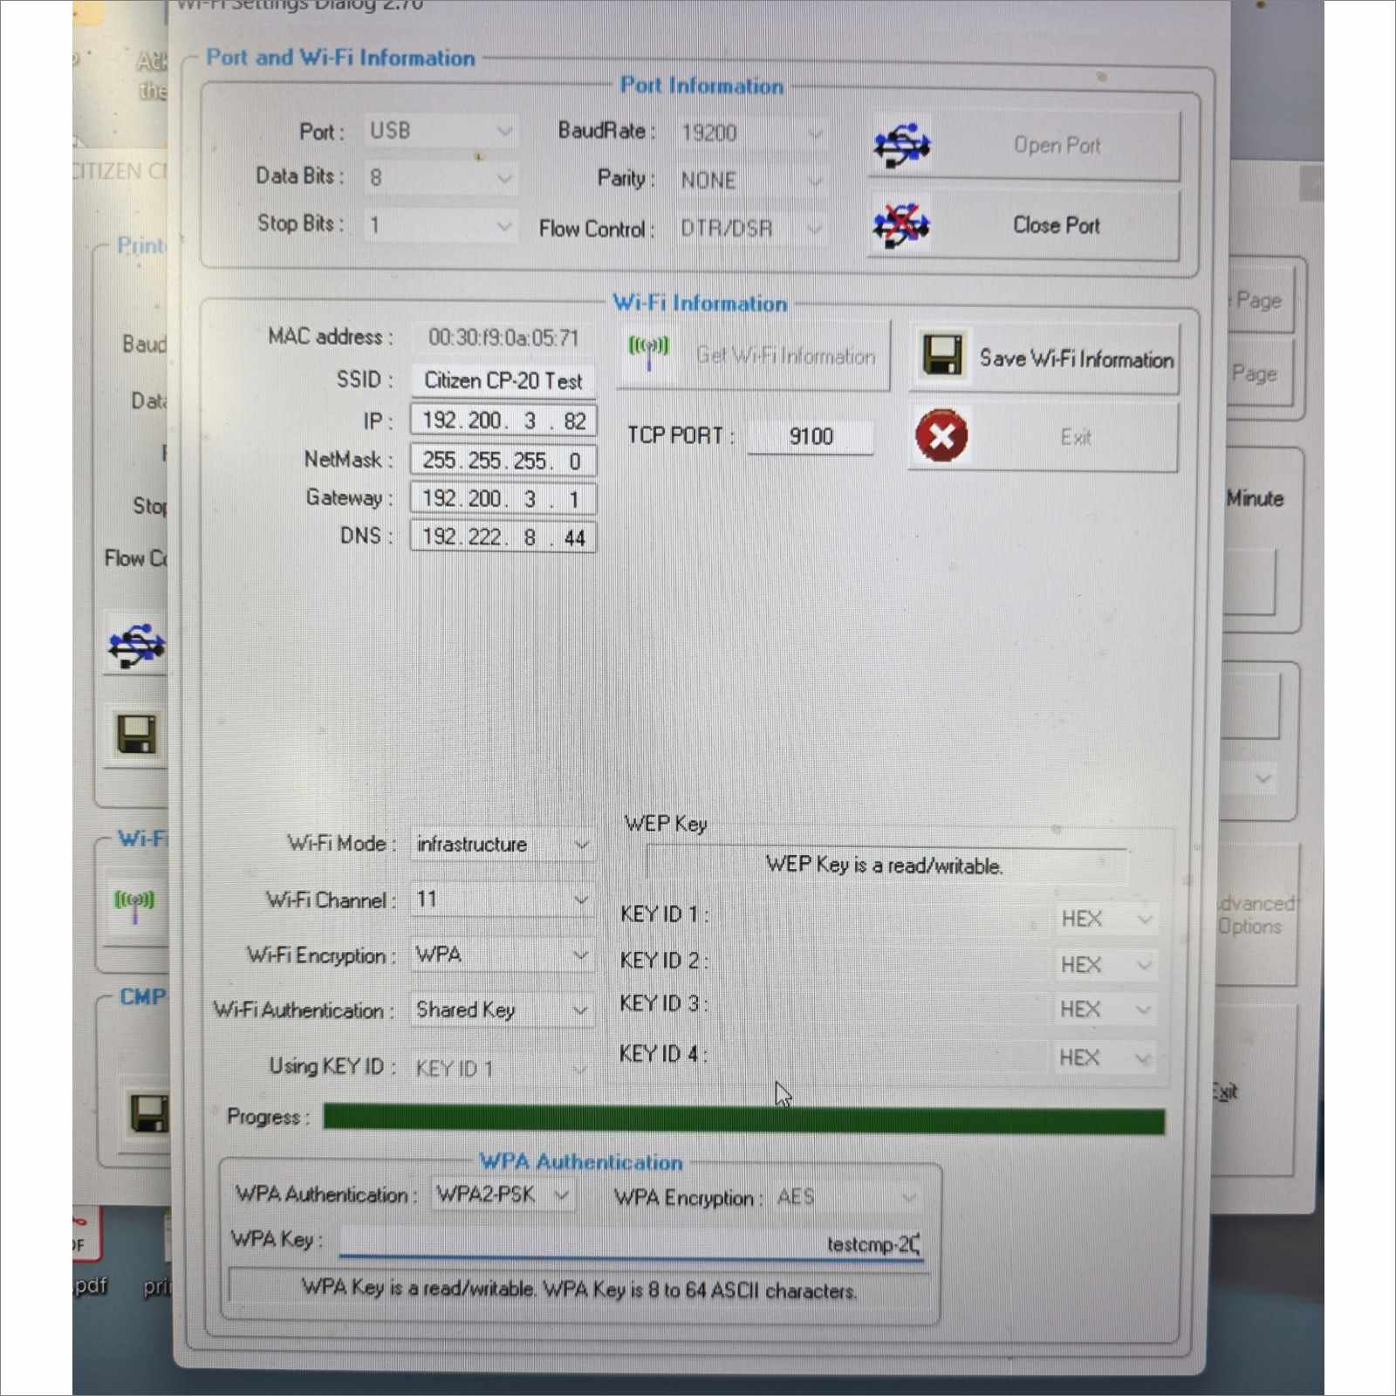This screenshot has width=1396, height=1396.
Task: Click the floppy disk Save Wi-Fi icon
Action: [x=942, y=356]
